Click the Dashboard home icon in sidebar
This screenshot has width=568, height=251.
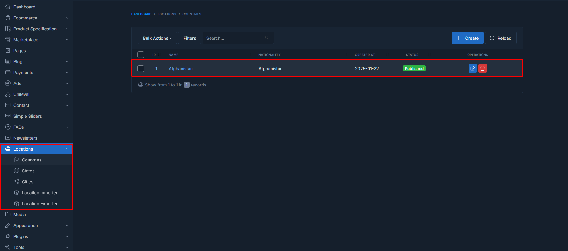[x=8, y=7]
